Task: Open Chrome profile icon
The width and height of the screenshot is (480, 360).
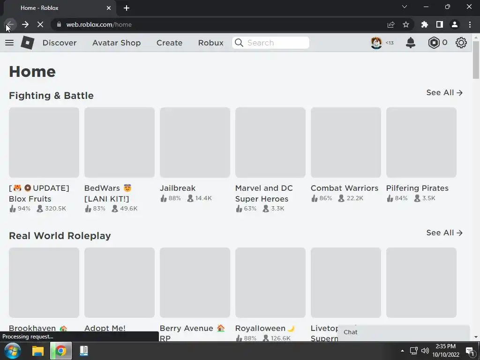Action: point(455,24)
